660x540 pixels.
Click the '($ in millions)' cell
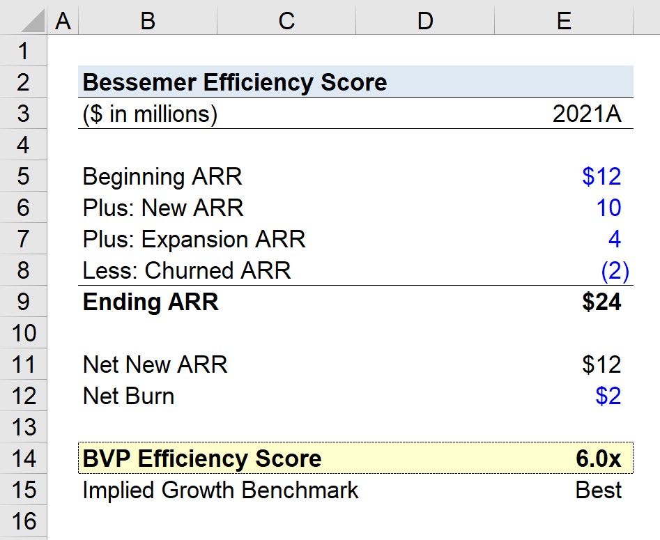[150, 114]
